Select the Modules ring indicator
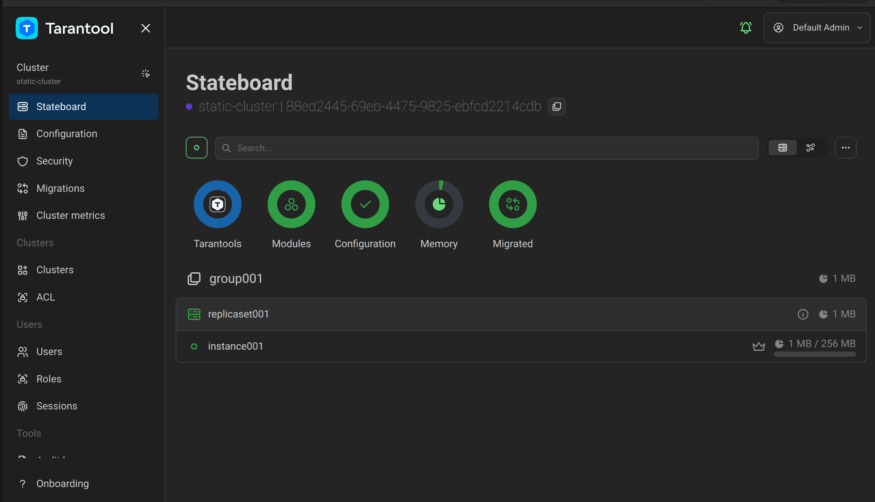 (x=291, y=204)
